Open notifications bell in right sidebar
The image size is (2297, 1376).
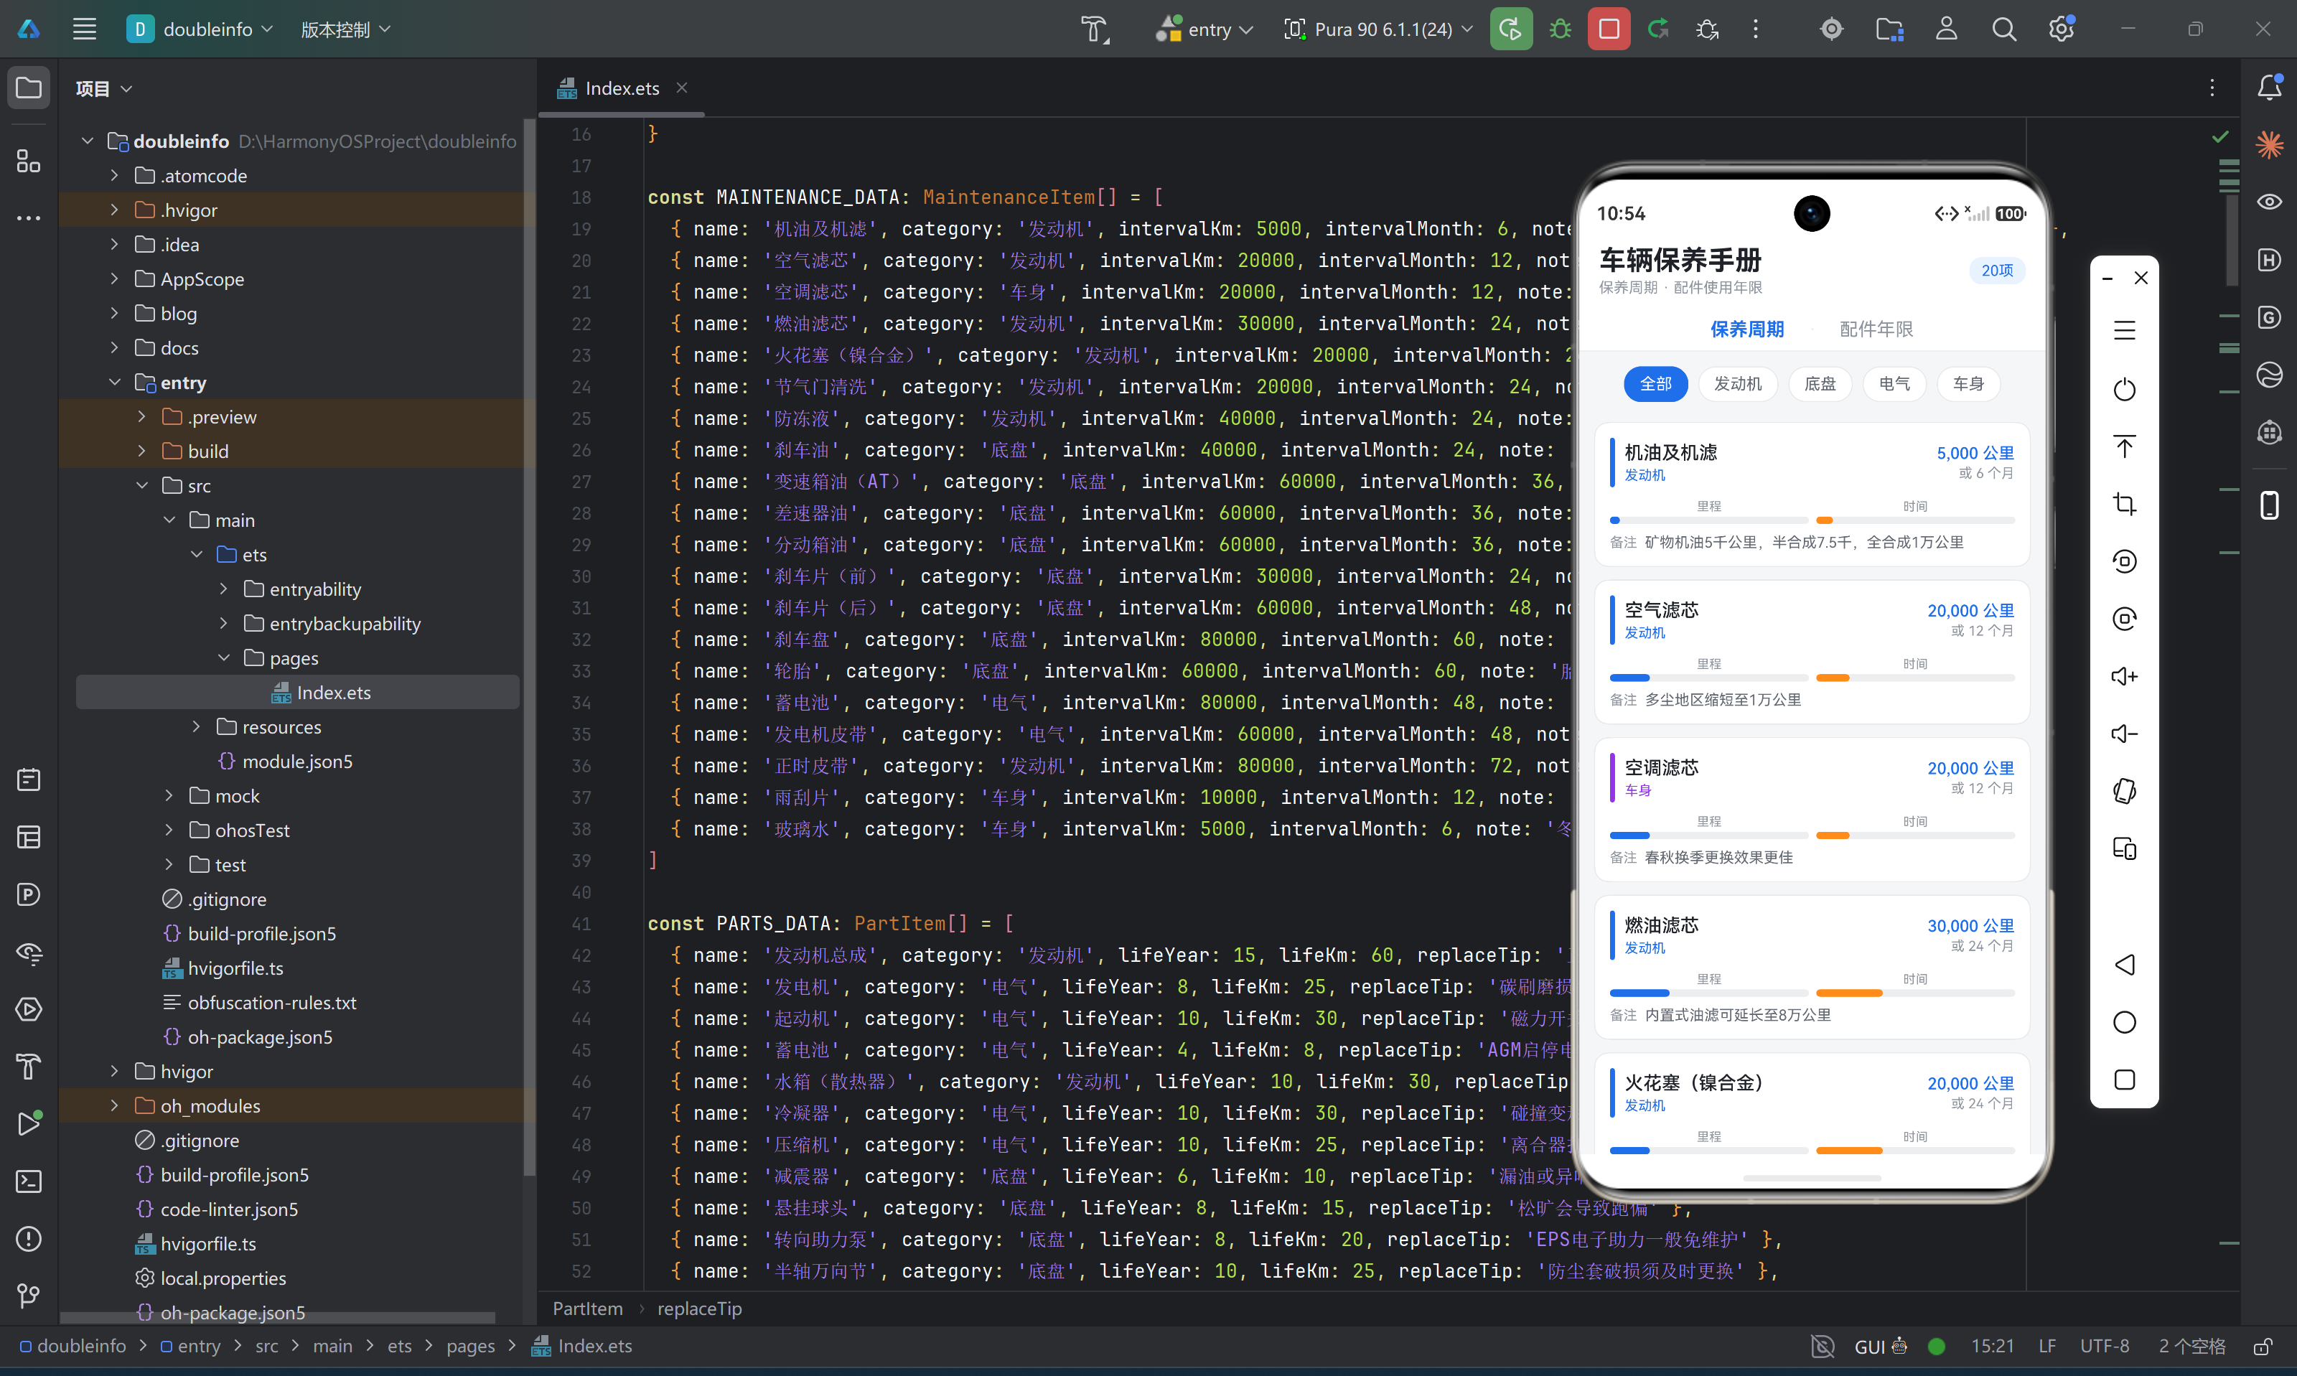[2268, 87]
